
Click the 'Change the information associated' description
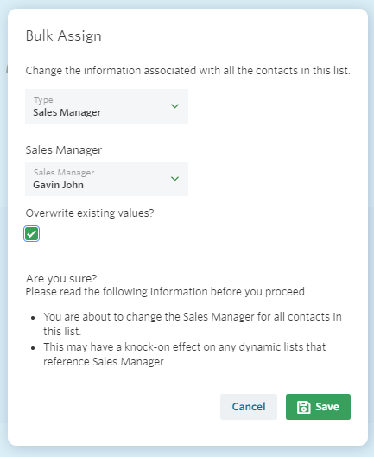[x=187, y=71]
